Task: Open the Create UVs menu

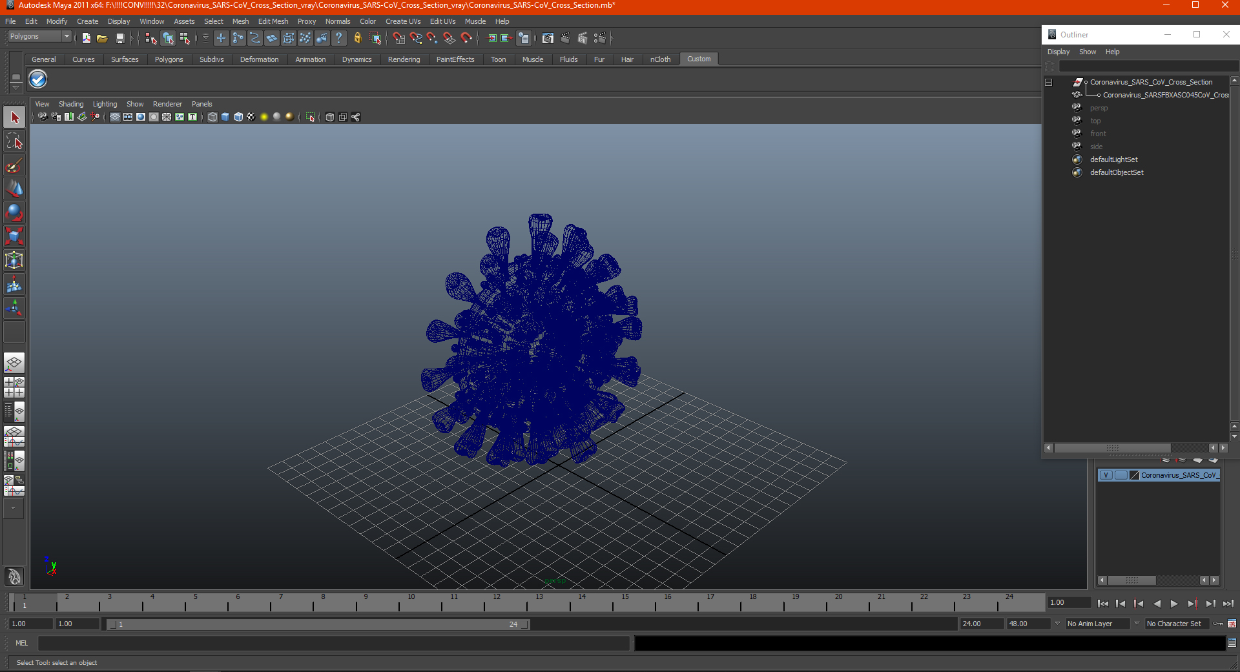Action: [x=403, y=21]
